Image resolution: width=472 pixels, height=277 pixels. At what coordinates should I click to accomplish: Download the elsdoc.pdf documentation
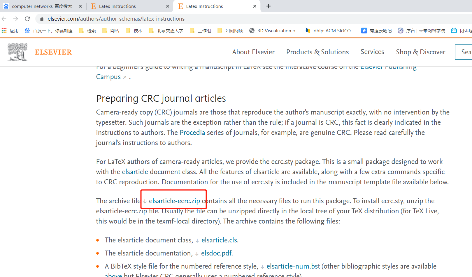[x=216, y=253]
